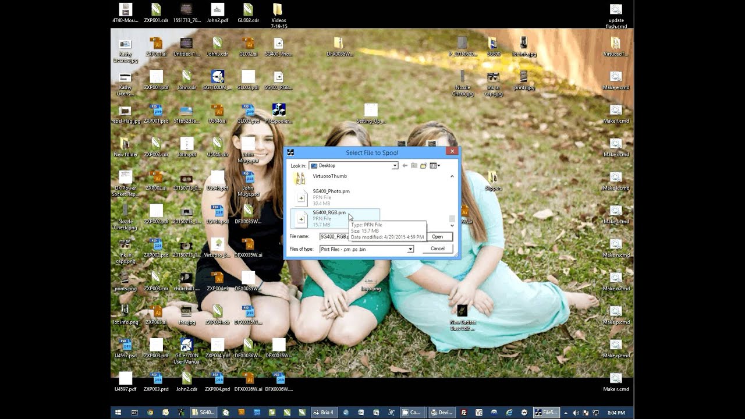
Task: Show hidden tray icons arrow
Action: pyautogui.click(x=566, y=413)
